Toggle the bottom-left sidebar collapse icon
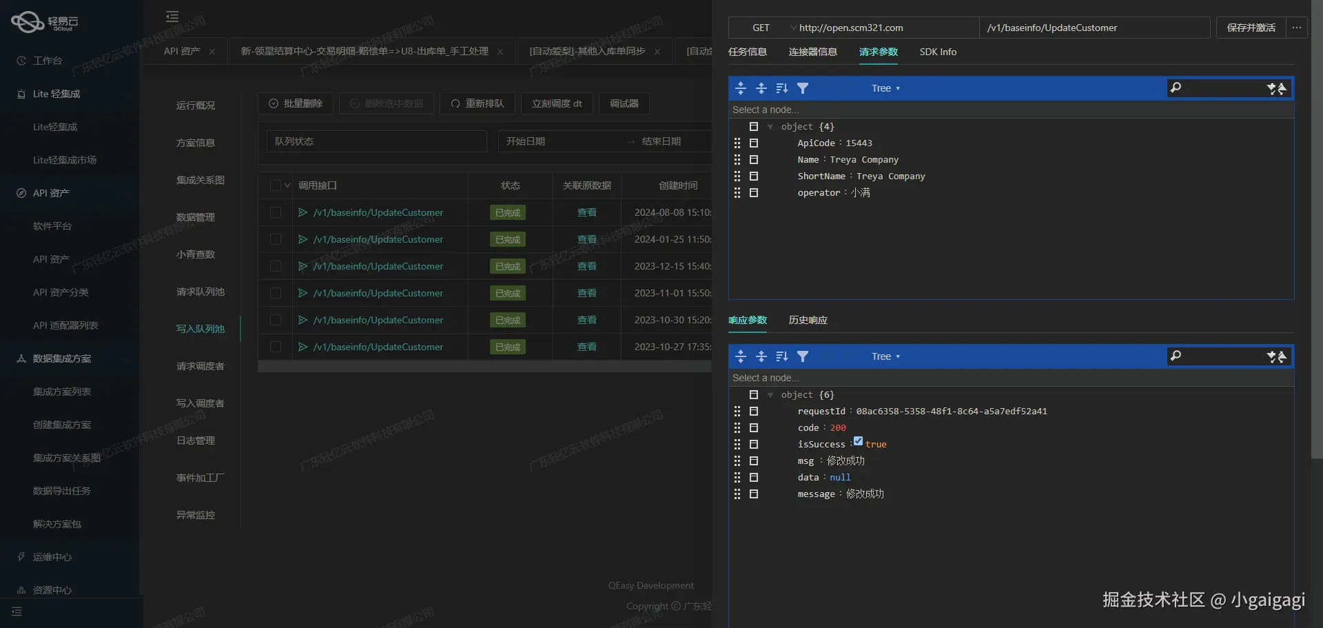Screen dimensions: 1323x628 tap(17, 611)
